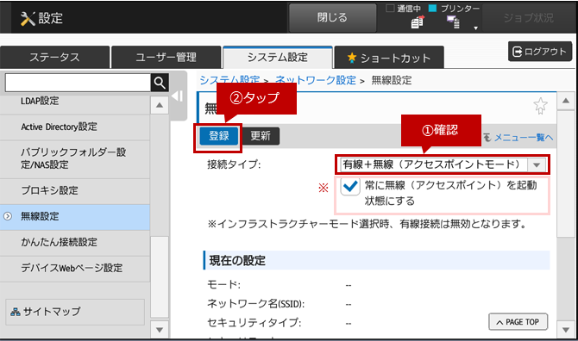Open プロキシ設定 in sidebar
Screen dimensions: 578x341
(x=75, y=190)
